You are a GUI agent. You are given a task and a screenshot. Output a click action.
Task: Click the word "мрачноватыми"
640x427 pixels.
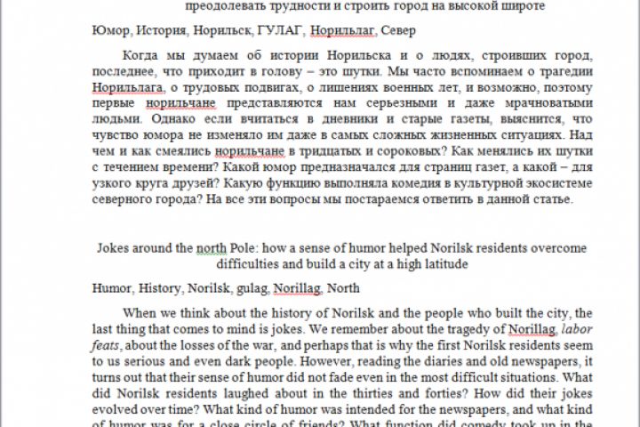click(x=548, y=103)
